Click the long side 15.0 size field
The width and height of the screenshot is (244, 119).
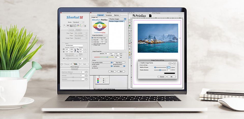click(x=102, y=40)
